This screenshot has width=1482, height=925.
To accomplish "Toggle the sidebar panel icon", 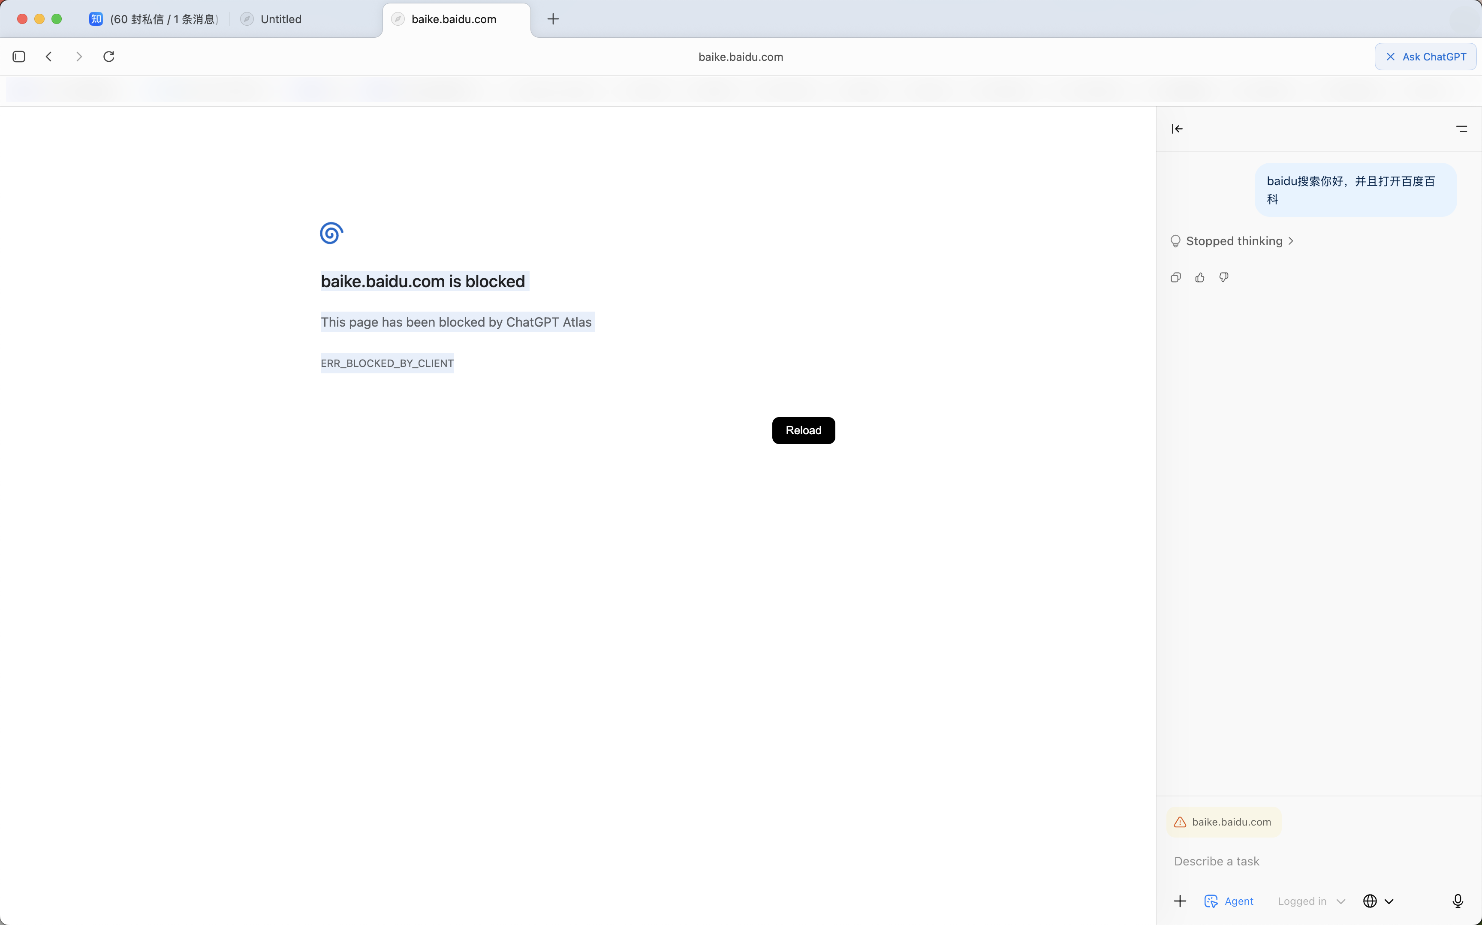I will tap(19, 56).
